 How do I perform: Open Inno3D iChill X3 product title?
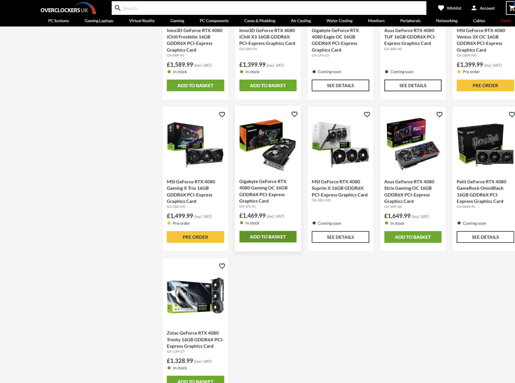tap(267, 37)
